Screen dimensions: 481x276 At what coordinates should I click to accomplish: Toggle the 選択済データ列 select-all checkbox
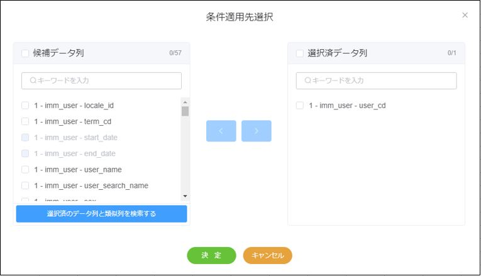click(300, 53)
